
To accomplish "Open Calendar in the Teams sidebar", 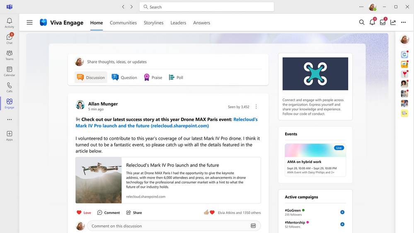I will [x=9, y=71].
